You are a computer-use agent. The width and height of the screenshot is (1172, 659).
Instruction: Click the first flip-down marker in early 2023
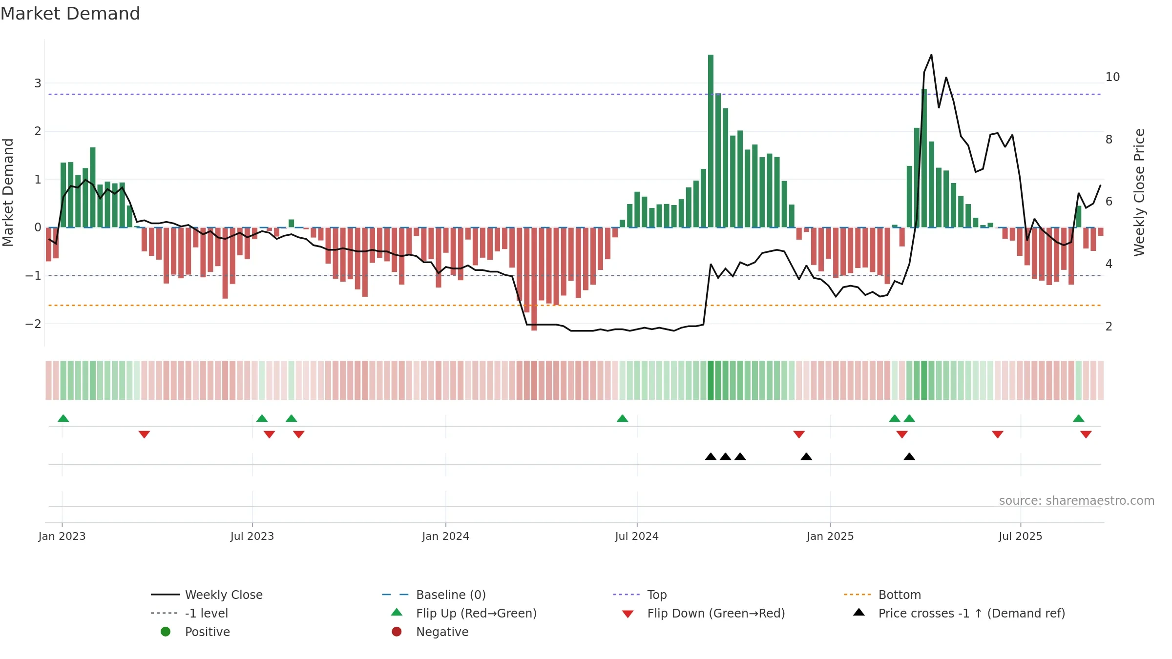pos(144,434)
